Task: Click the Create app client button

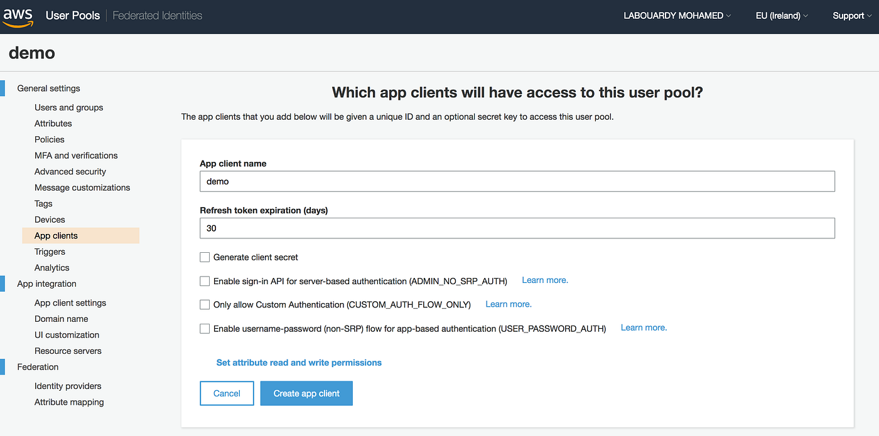Action: click(306, 393)
